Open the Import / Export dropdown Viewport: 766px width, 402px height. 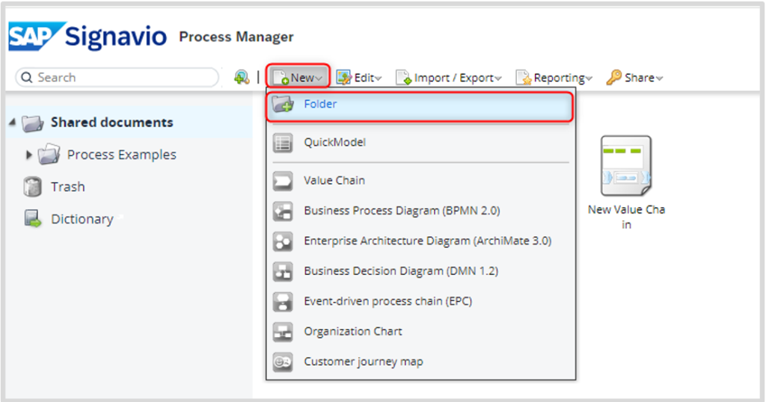click(x=449, y=78)
